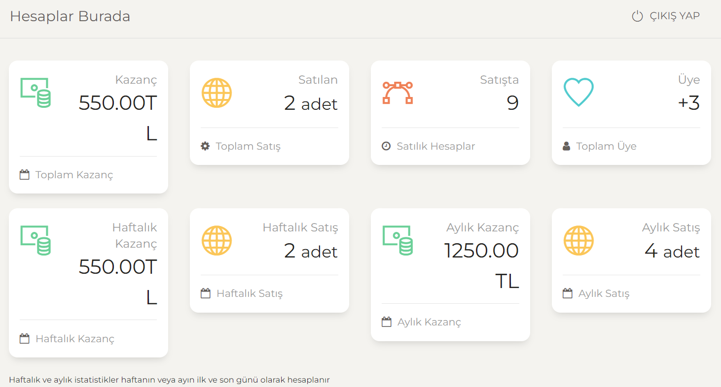Click the Aylık Satış footer label
Viewport: 721px width, 387px height.
(604, 293)
